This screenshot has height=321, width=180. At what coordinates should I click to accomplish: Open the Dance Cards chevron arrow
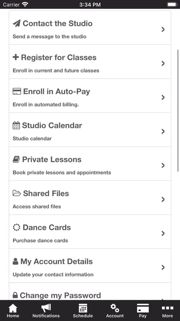coord(163,233)
